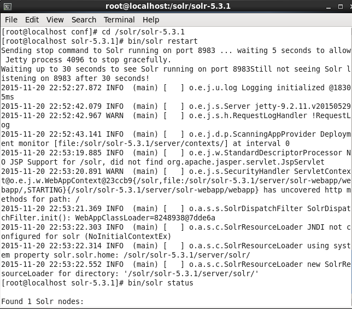This screenshot has height=309, width=352.
Task: Click 'JSP Support for /solr' line
Action: click(163, 162)
